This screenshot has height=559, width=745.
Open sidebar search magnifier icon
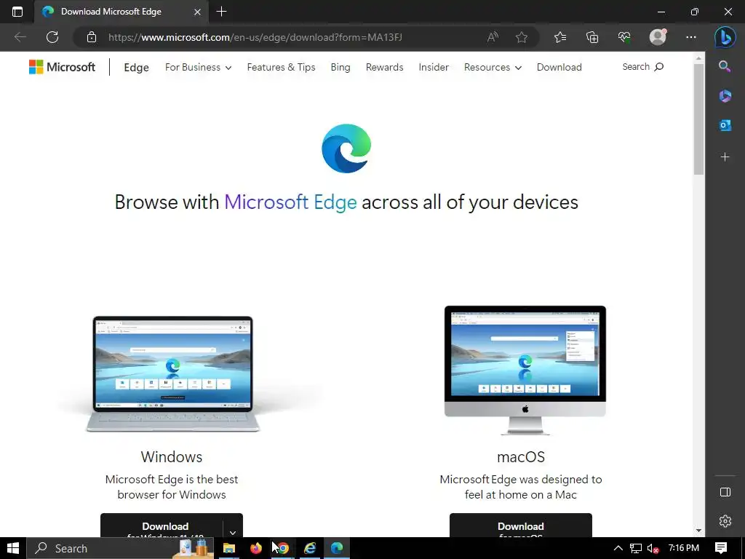pyautogui.click(x=725, y=66)
